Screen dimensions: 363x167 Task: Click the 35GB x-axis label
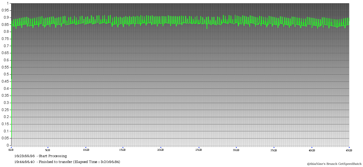tap(274, 150)
